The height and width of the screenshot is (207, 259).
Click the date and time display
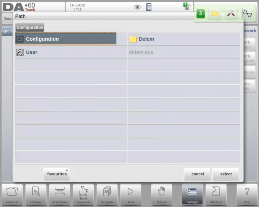[x=77, y=7]
